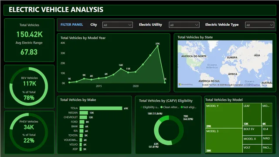Select the LEAF treemap tile

coord(252,115)
